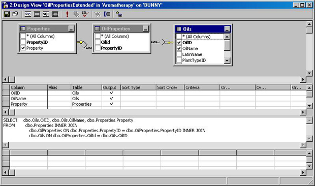Click the Criteria column header
The image size is (315, 186).
click(x=202, y=87)
